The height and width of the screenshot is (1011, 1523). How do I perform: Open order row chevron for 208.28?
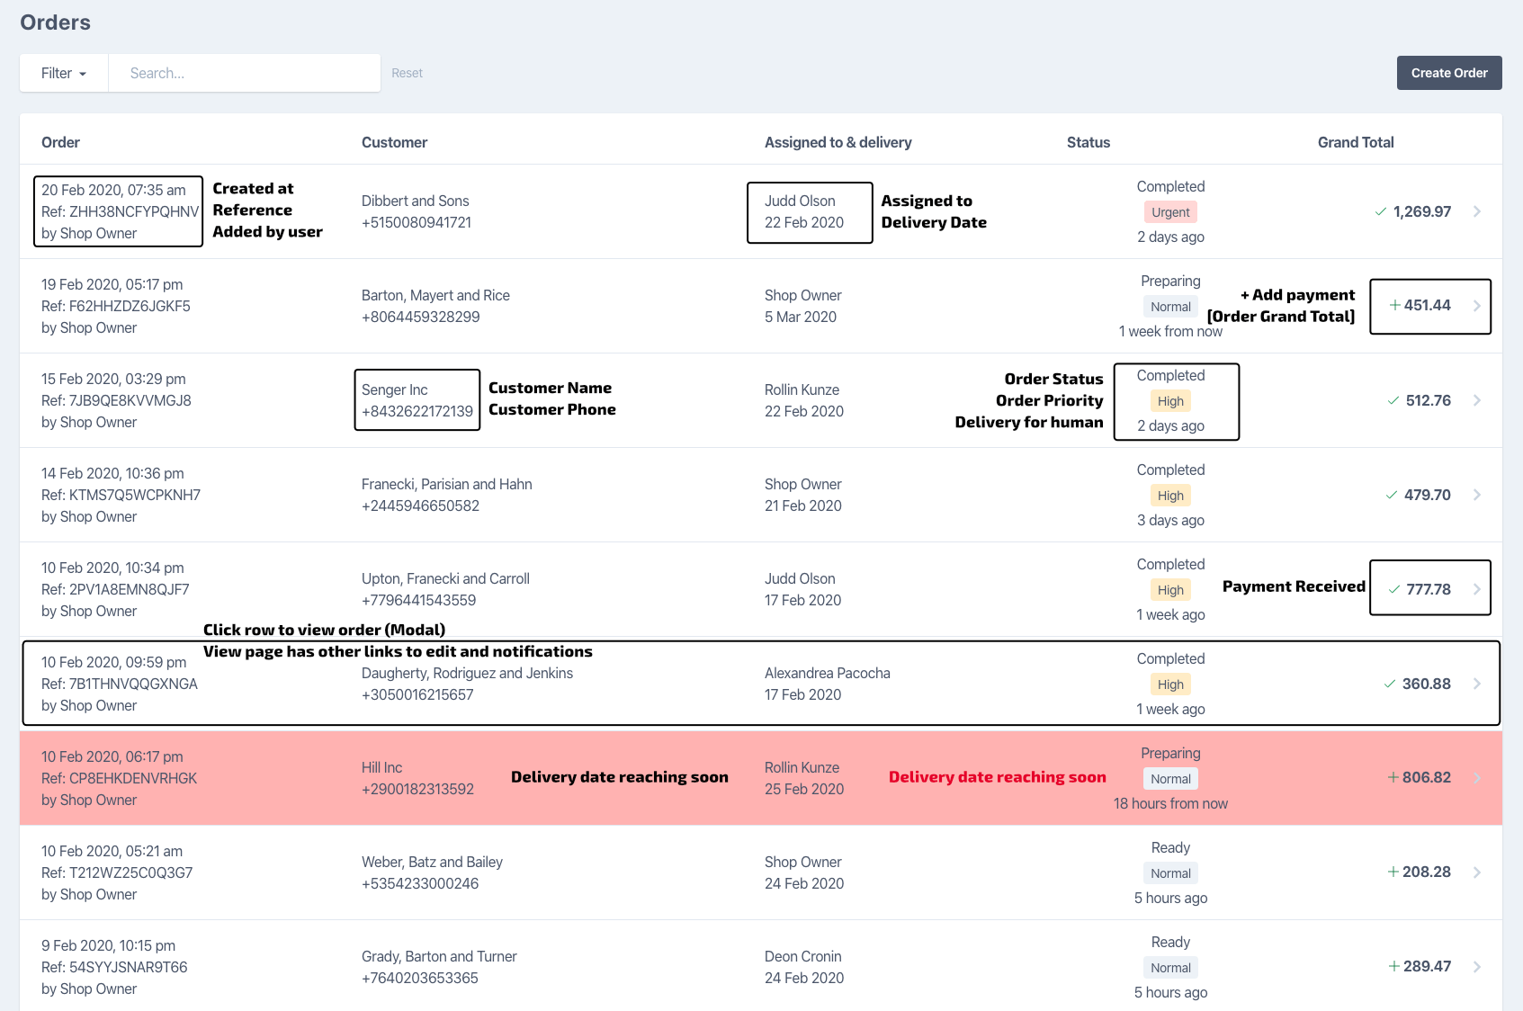pos(1477,872)
